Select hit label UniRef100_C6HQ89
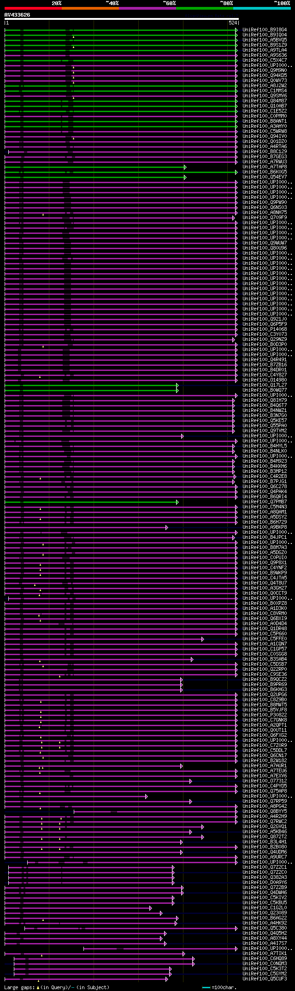Viewport: 295px width, 991px height. [265, 958]
